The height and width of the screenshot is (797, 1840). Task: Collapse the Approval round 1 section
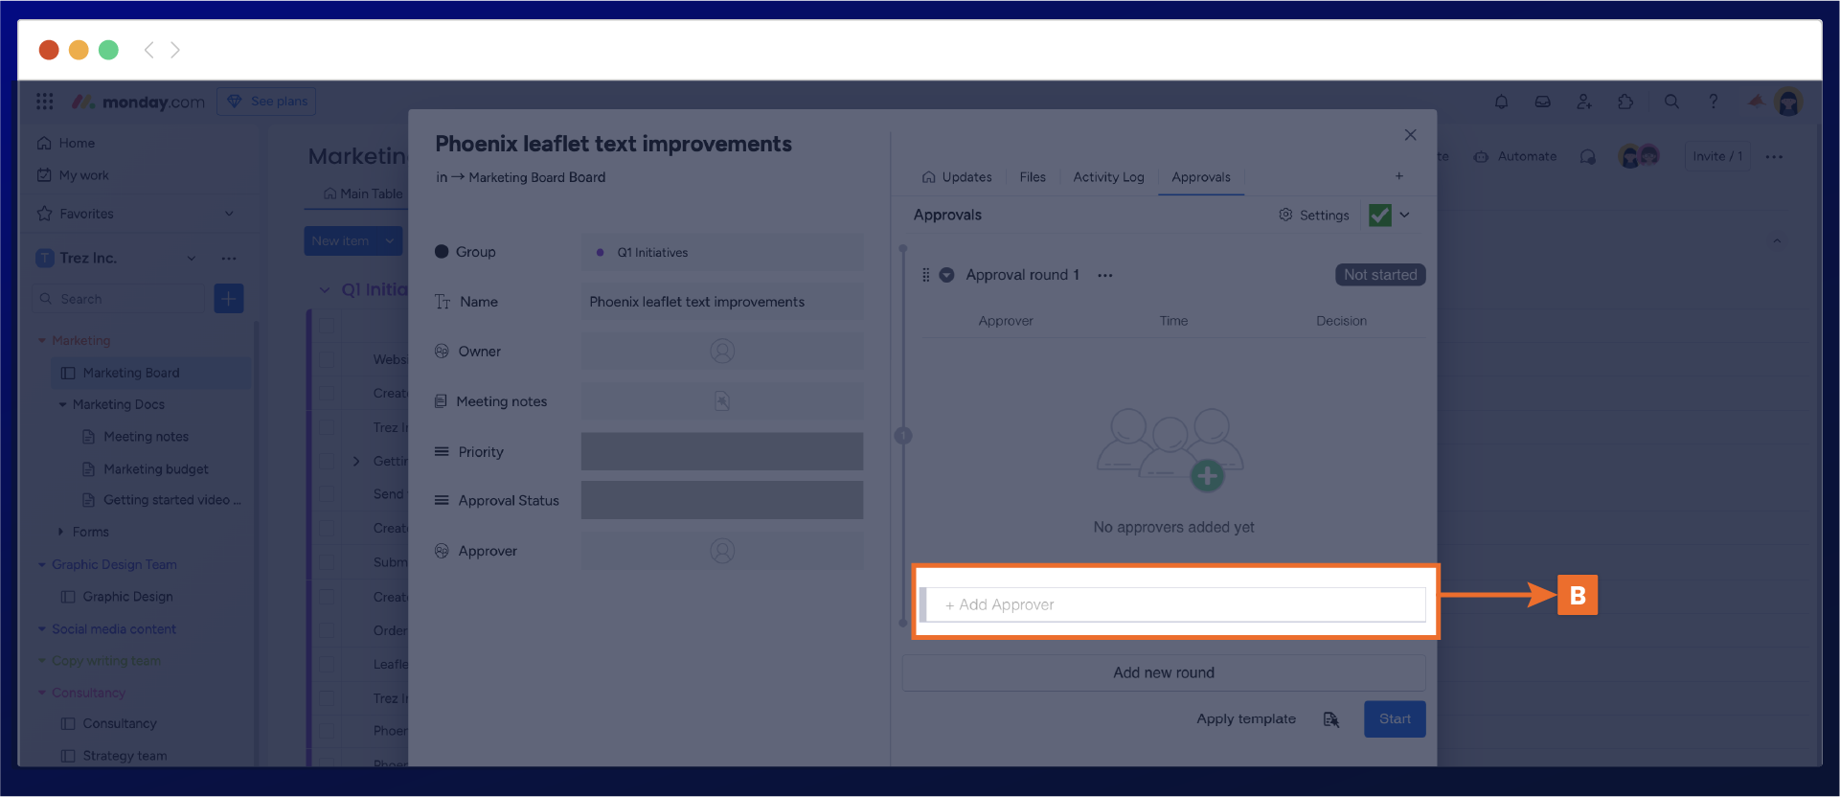pyautogui.click(x=946, y=275)
